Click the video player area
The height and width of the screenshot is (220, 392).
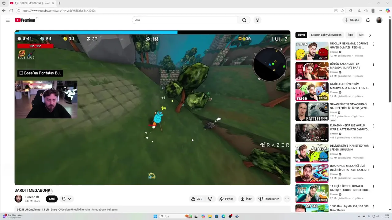point(153,108)
